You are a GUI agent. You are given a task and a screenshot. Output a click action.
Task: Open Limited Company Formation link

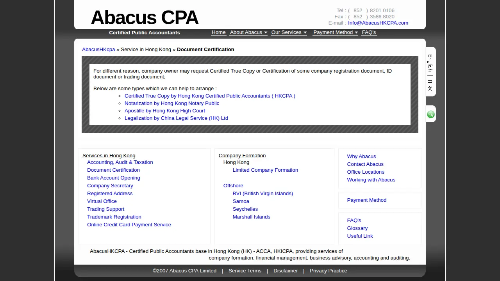click(265, 170)
